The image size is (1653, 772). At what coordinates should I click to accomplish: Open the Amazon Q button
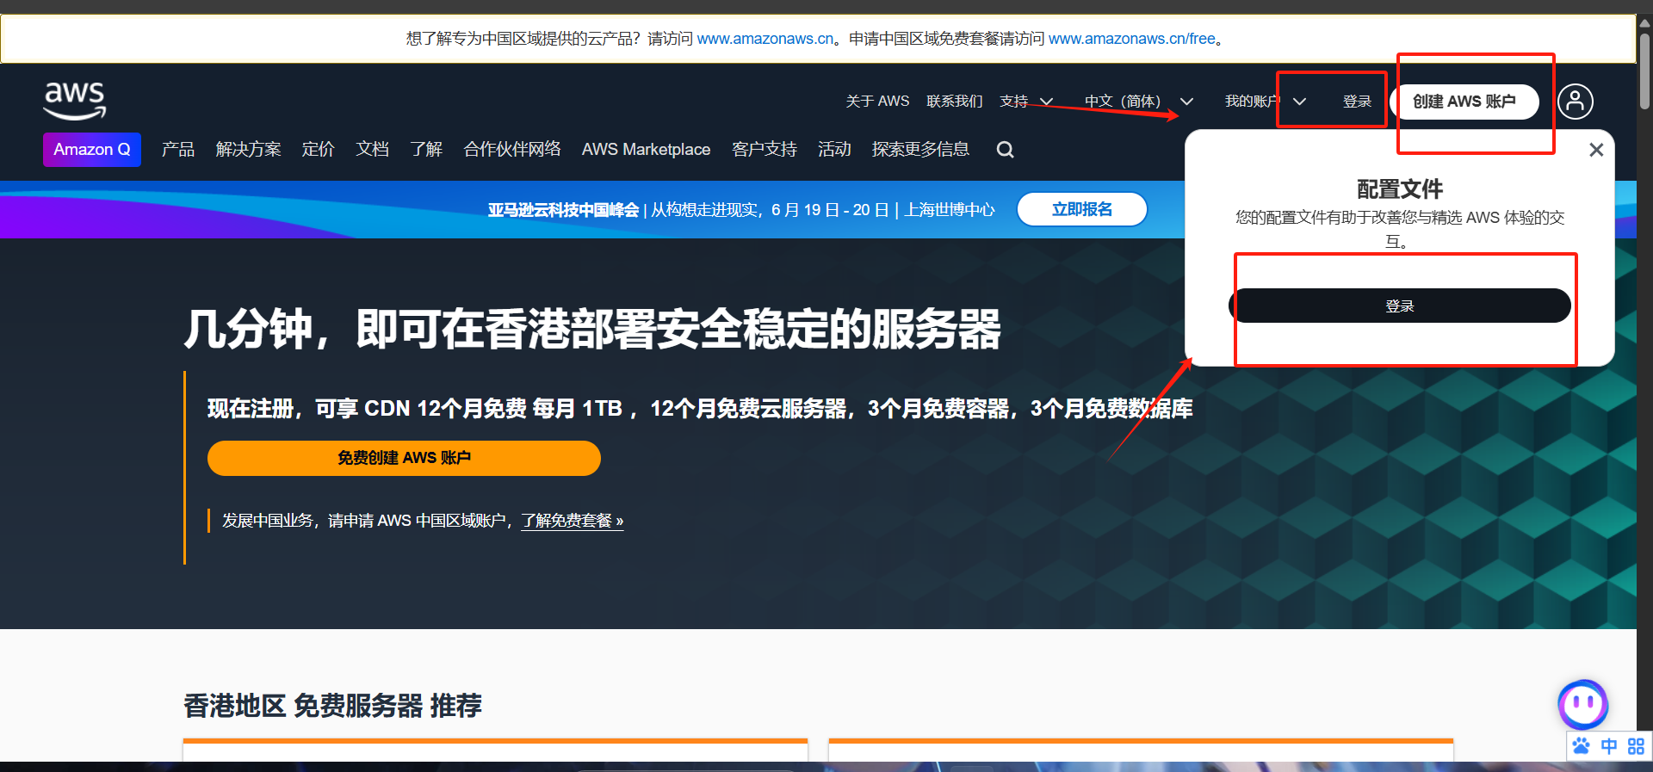click(92, 150)
